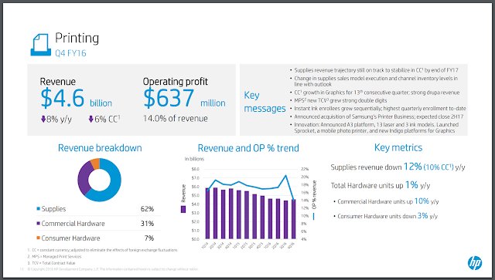Click the "7%" Consumer Hardware value

[x=149, y=238]
